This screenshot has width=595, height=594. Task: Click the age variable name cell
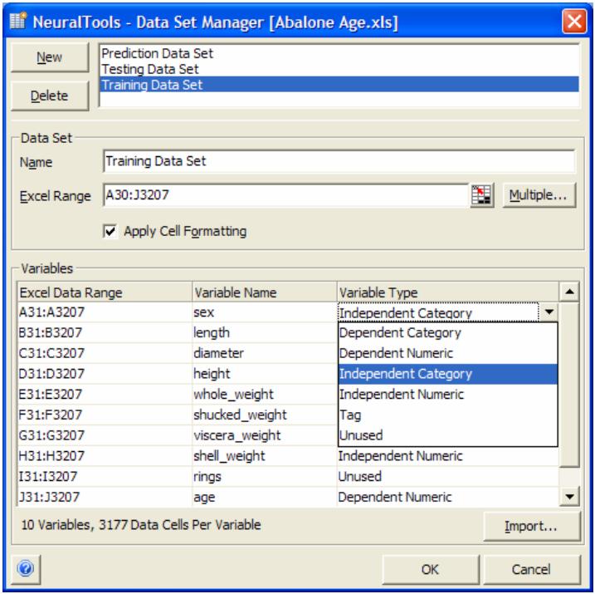click(265, 497)
